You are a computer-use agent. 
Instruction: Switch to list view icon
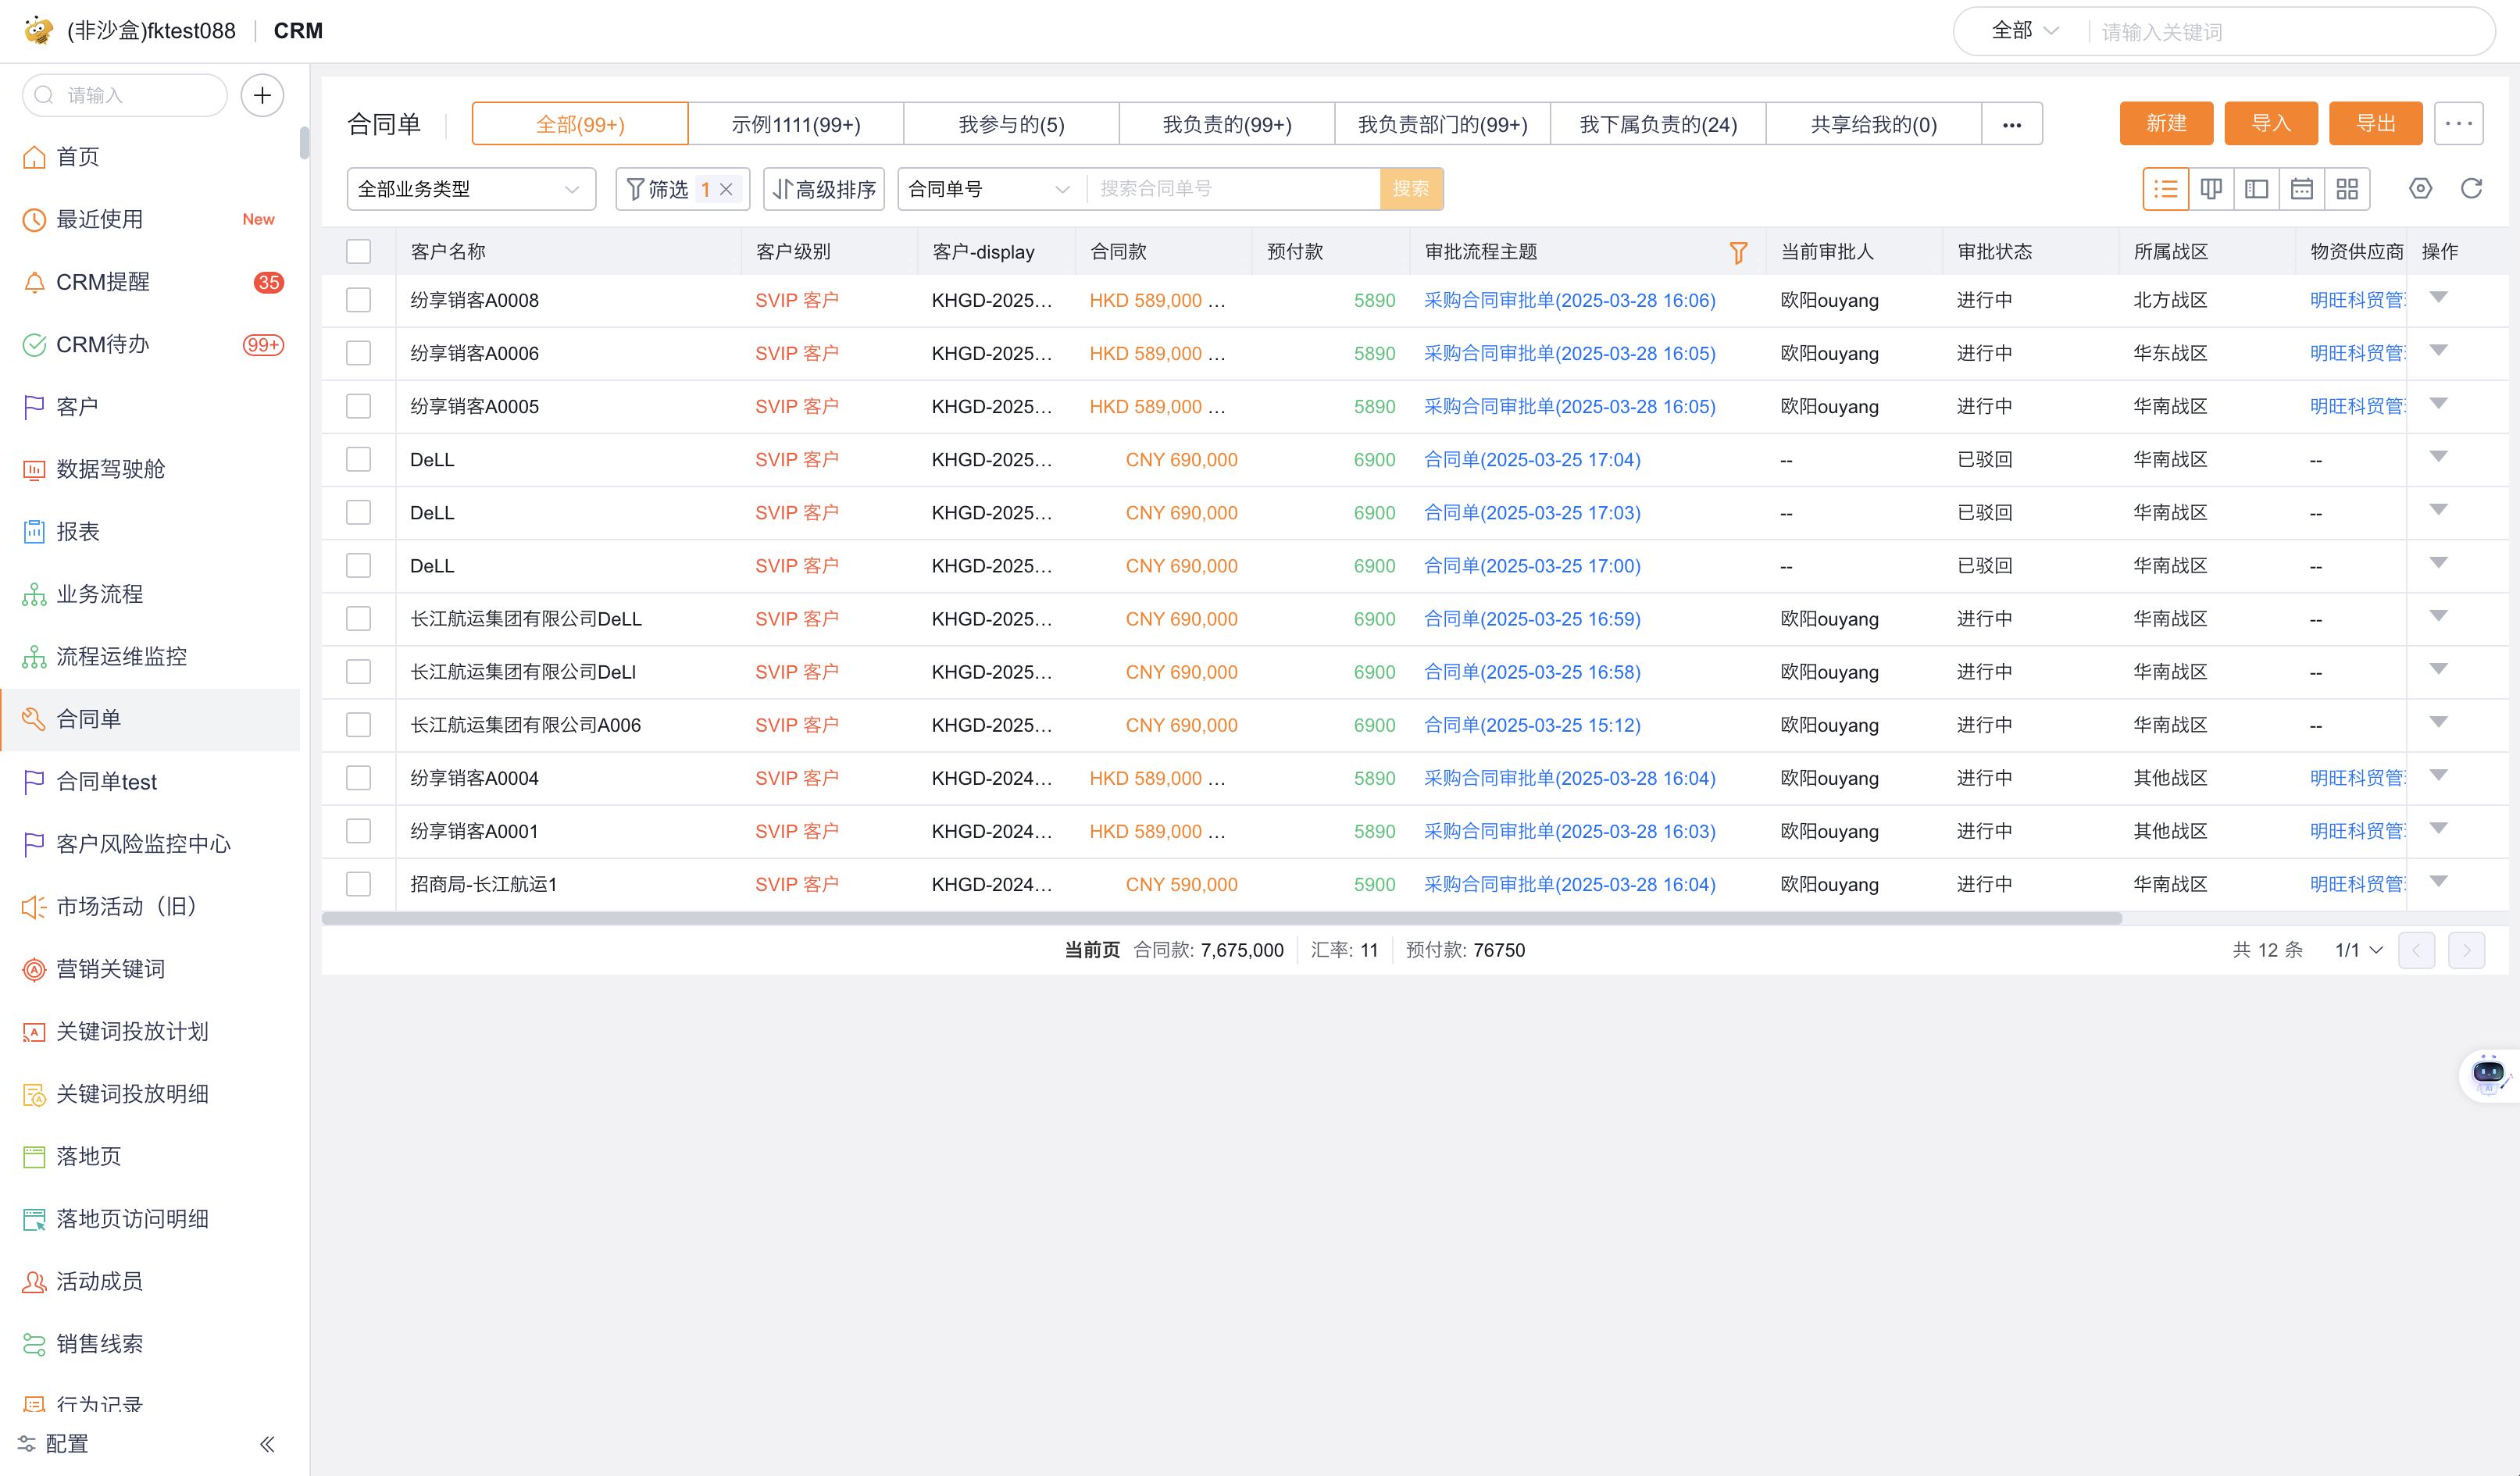(2166, 189)
